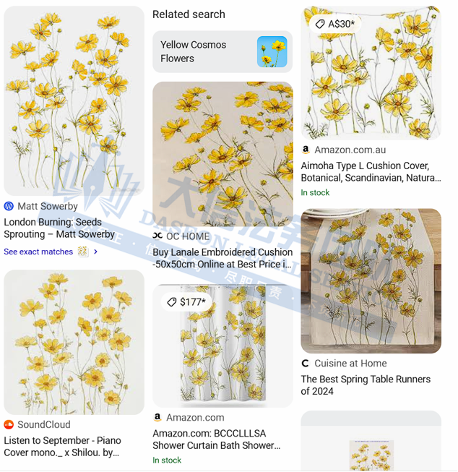Image resolution: width=458 pixels, height=472 pixels.
Task: Open the Aimoha Type L Cushion Cover listing
Action: (x=371, y=172)
